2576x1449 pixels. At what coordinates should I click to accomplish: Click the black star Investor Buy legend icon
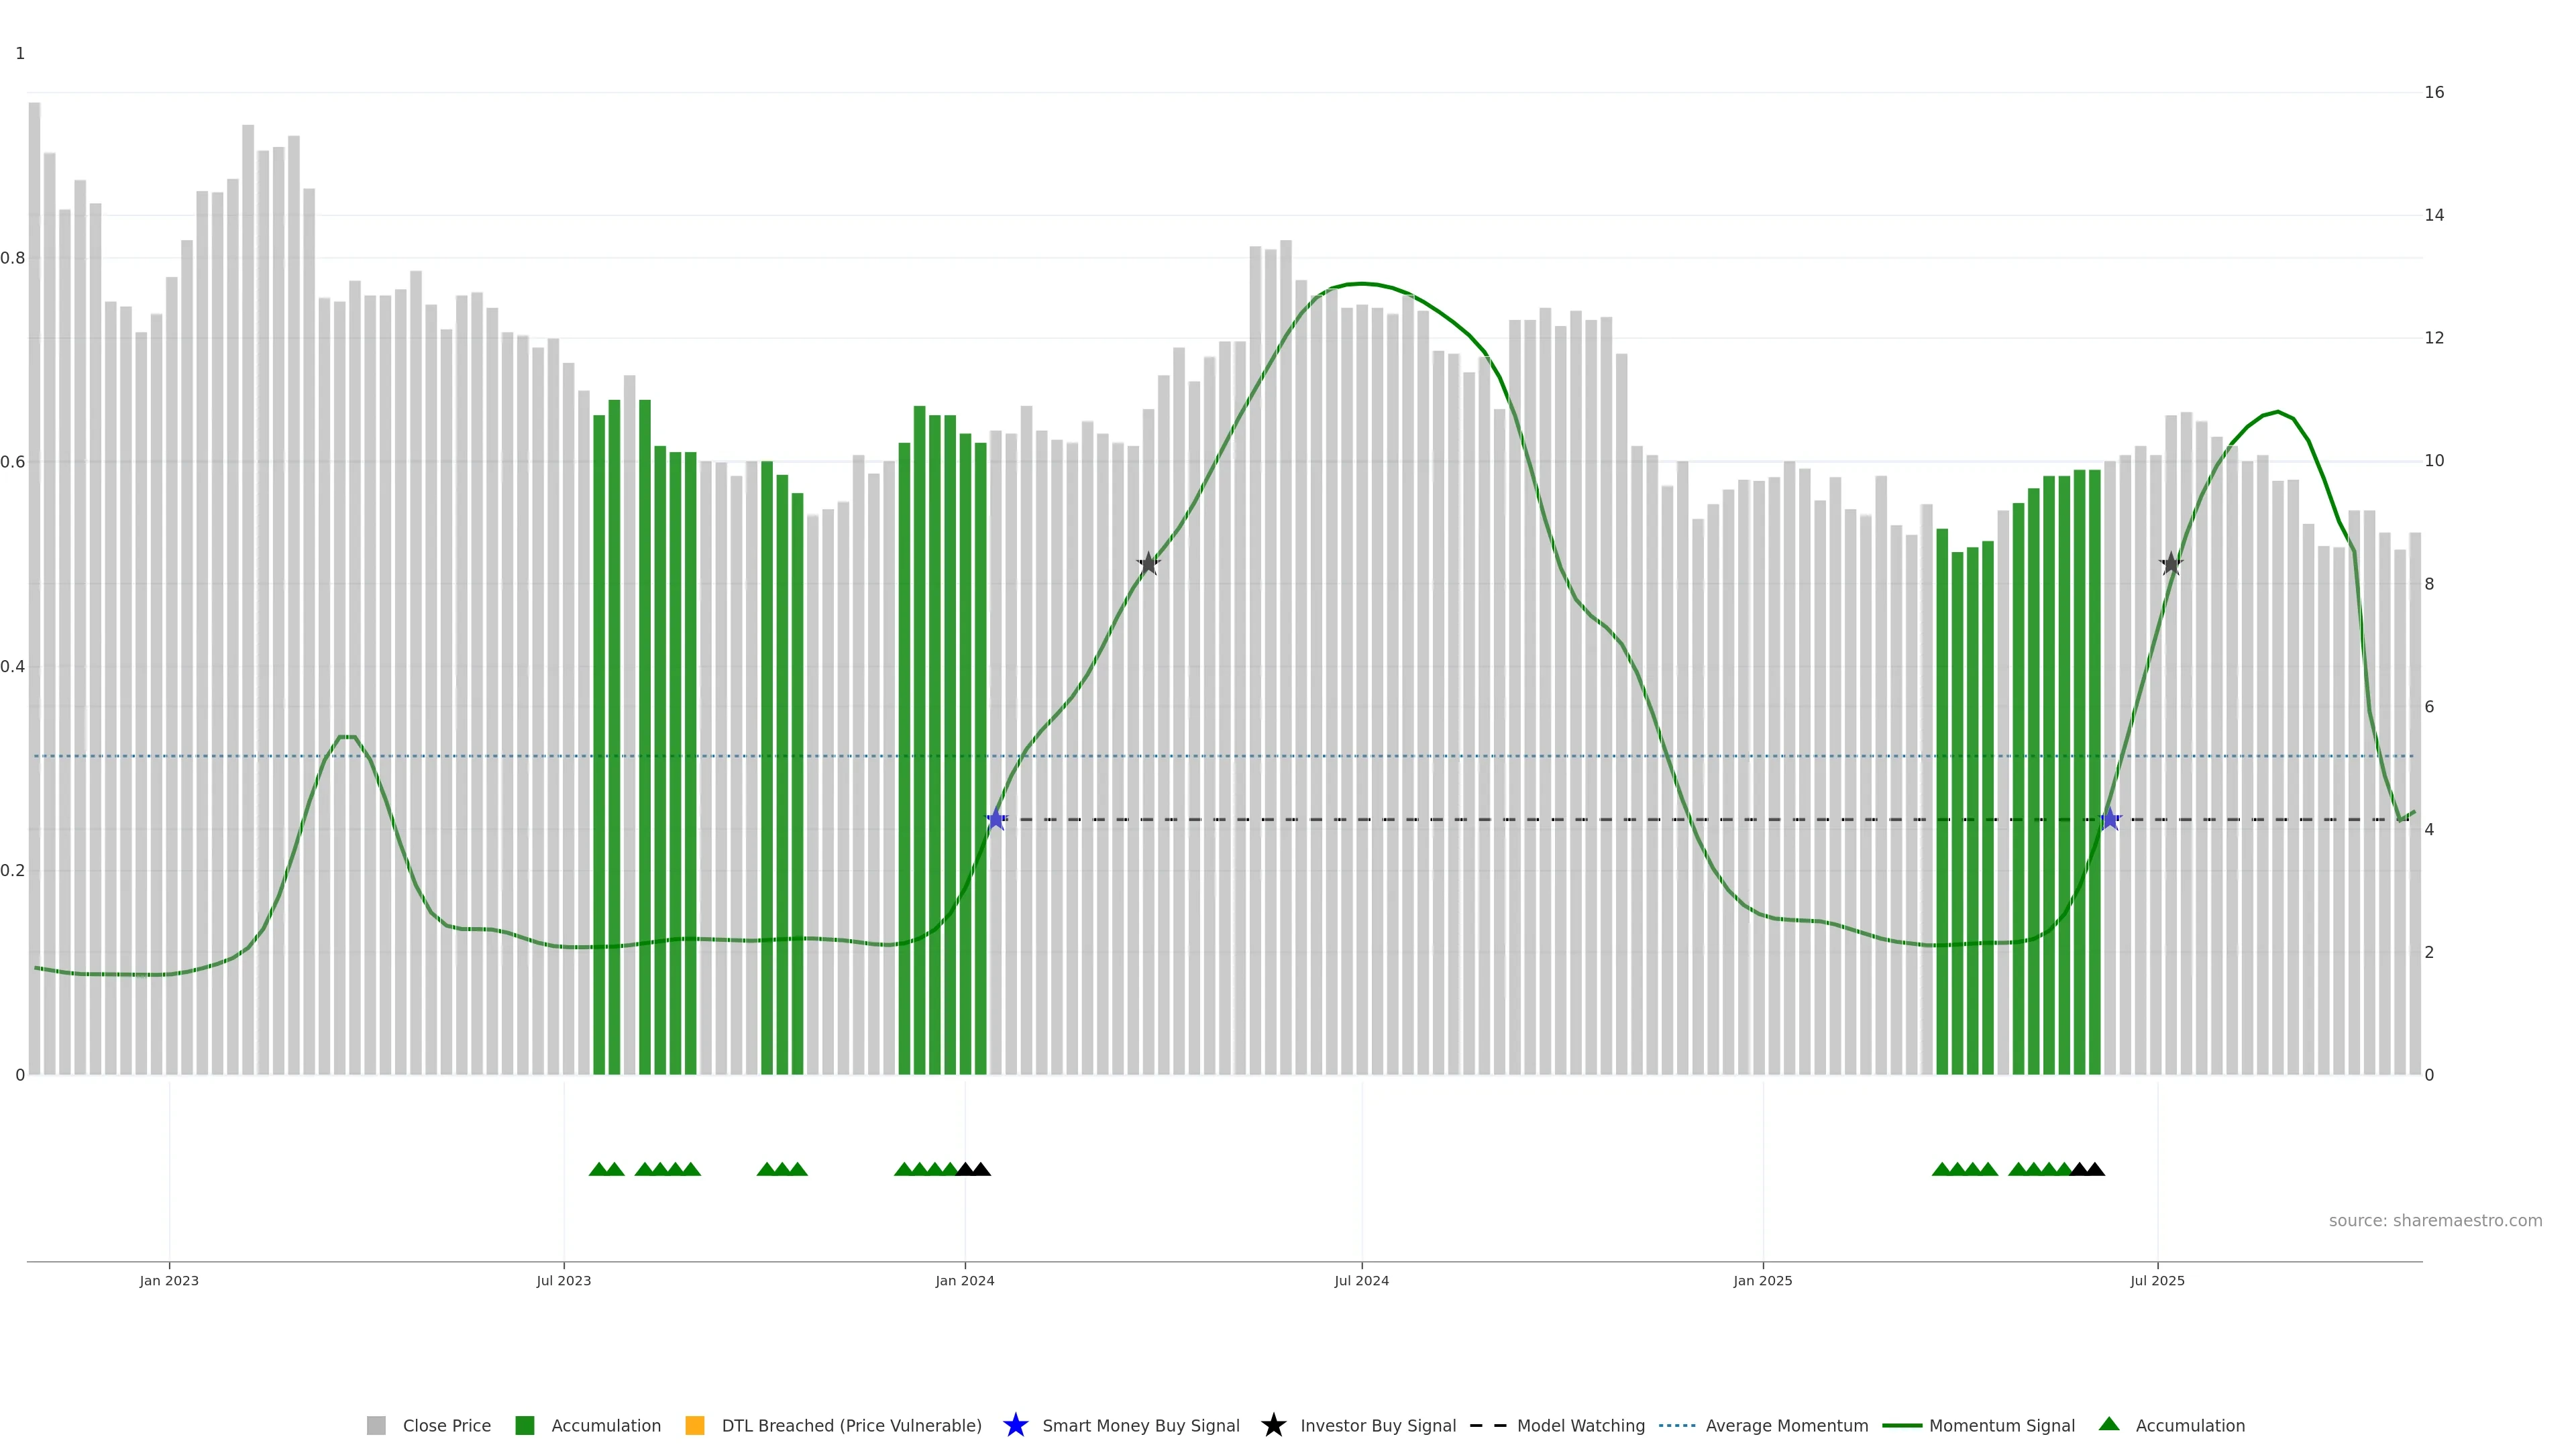1273,1425
